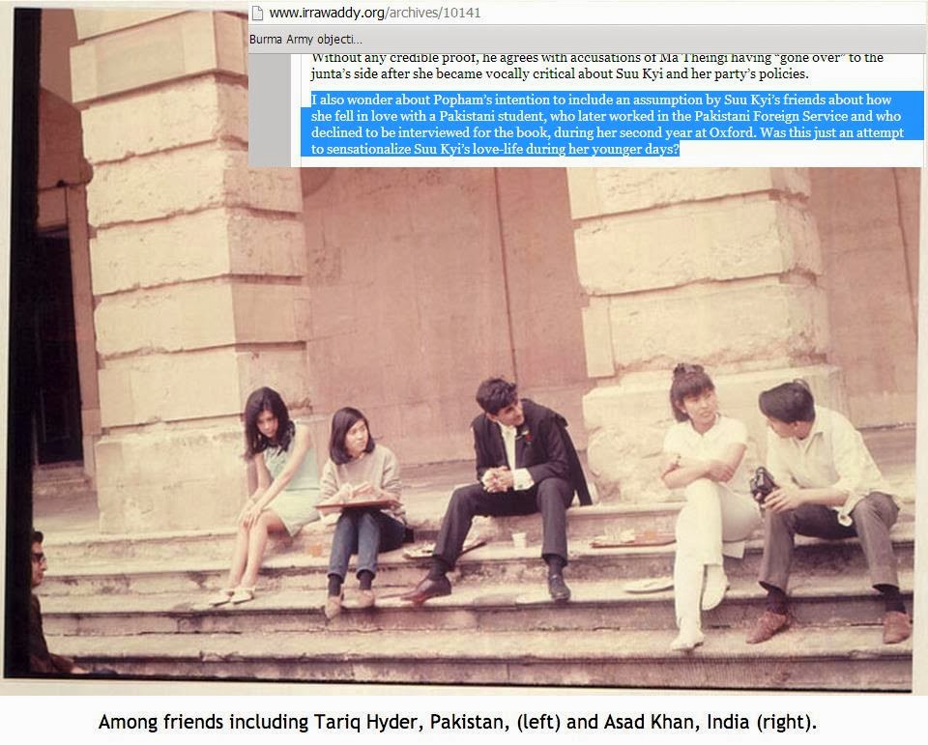Screen dimensions: 928x745
Task: Click the www.irrawaddy.org address bar
Action: coord(587,13)
